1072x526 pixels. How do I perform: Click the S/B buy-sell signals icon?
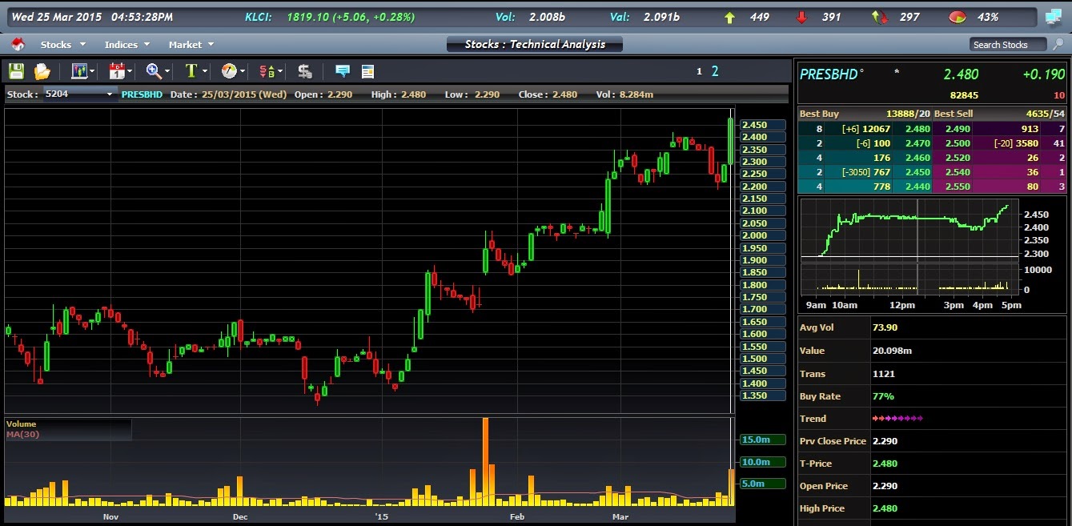[267, 71]
